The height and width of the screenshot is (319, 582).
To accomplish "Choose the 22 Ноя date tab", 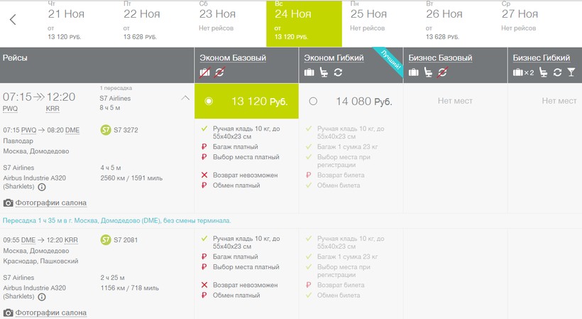I will pyautogui.click(x=141, y=23).
